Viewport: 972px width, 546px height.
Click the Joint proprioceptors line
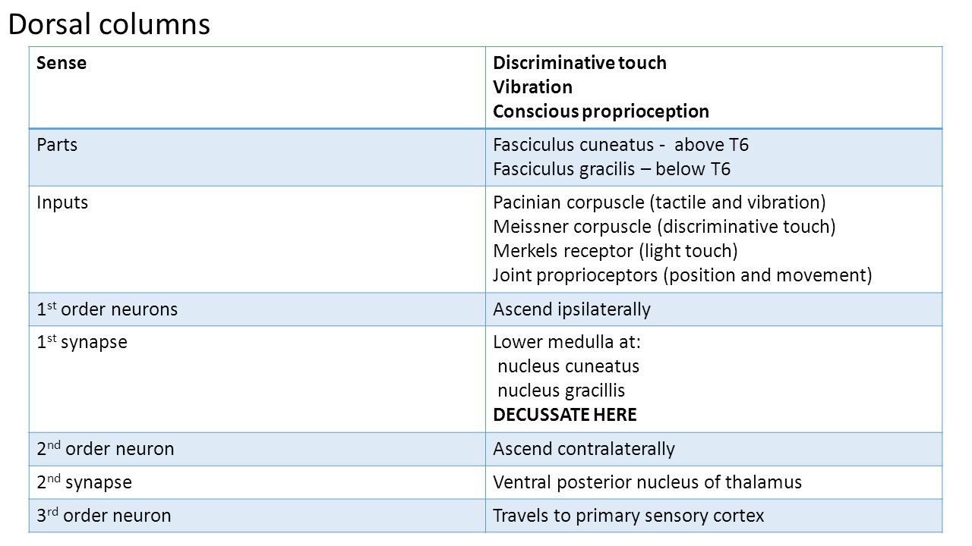click(683, 275)
